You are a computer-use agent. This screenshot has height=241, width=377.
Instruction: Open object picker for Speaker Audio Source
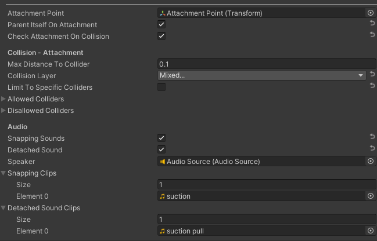coord(371,161)
